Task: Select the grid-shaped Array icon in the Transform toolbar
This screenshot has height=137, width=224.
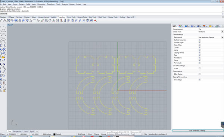Action: (46, 20)
